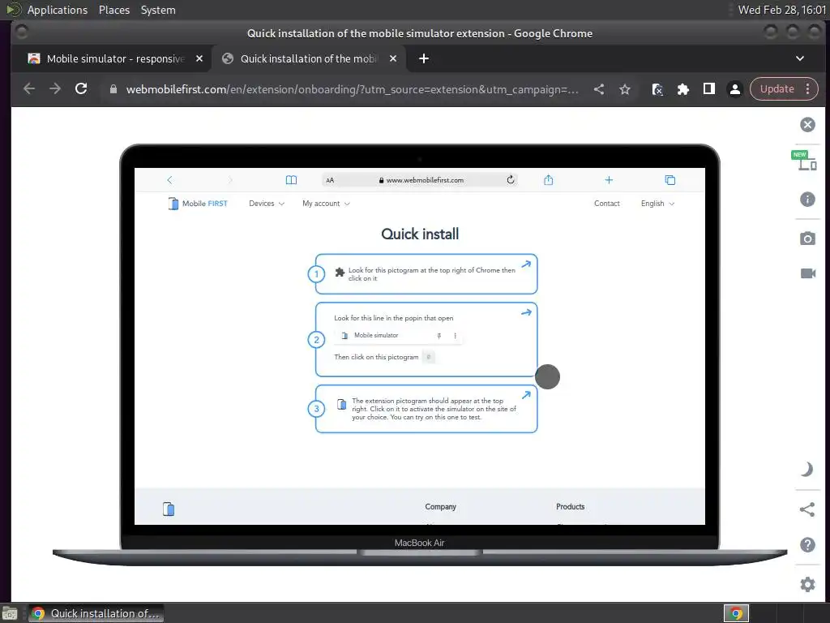Click the Chrome icon in workspace switcher
This screenshot has width=830, height=623.
736,613
